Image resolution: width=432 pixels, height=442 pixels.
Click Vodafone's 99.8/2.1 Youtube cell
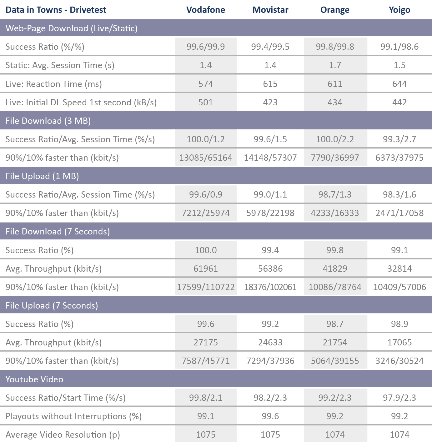[206, 398]
